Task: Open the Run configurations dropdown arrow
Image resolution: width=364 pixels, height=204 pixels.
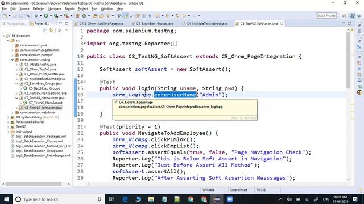Action: (51, 16)
